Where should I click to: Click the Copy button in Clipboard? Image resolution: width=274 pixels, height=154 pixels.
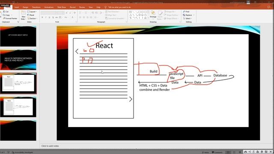click(x=6, y=15)
